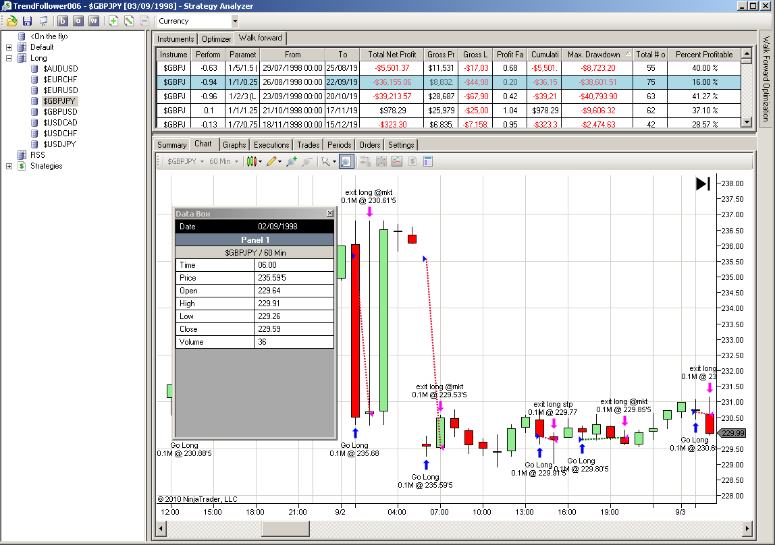Sort by Profit Factor column header
The width and height of the screenshot is (775, 545).
510,55
